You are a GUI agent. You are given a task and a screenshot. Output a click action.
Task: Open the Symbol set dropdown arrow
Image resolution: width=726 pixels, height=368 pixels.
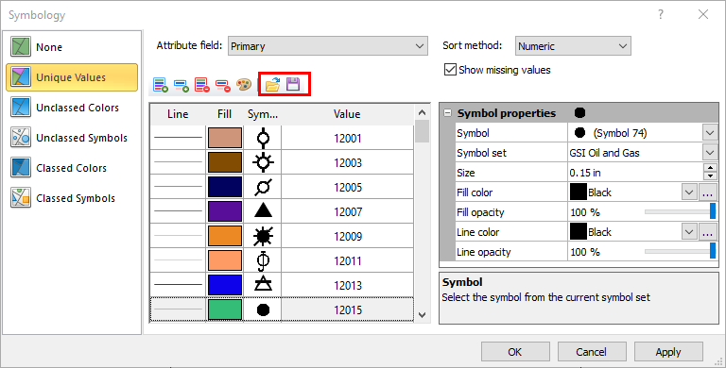pyautogui.click(x=710, y=153)
